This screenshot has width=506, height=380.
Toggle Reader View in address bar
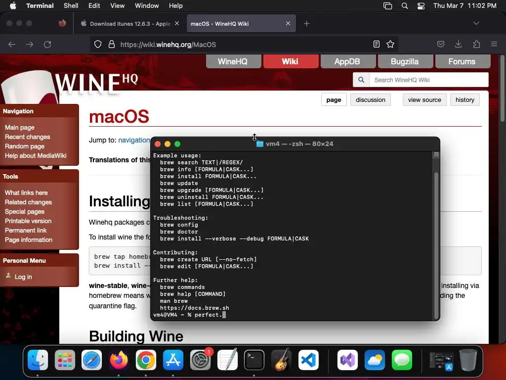[376, 44]
